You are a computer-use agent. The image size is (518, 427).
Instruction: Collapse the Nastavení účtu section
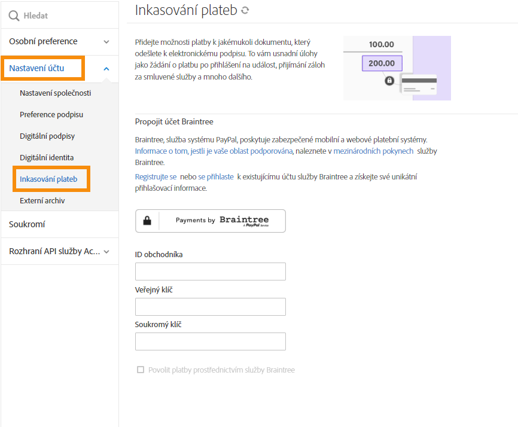106,69
